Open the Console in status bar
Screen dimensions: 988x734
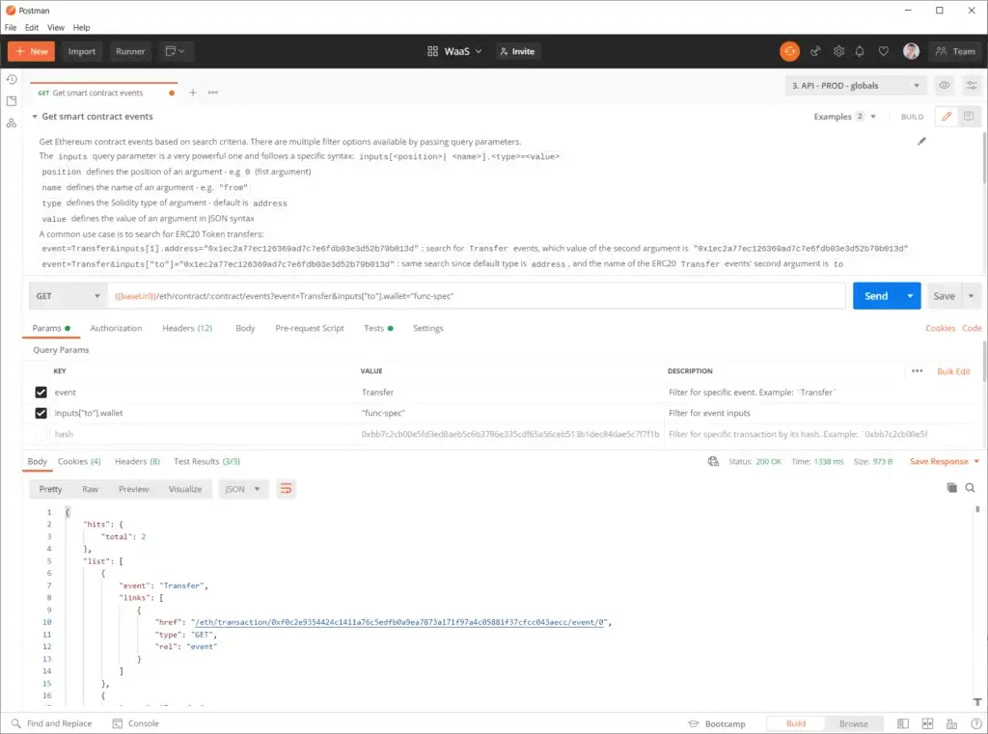click(x=135, y=724)
